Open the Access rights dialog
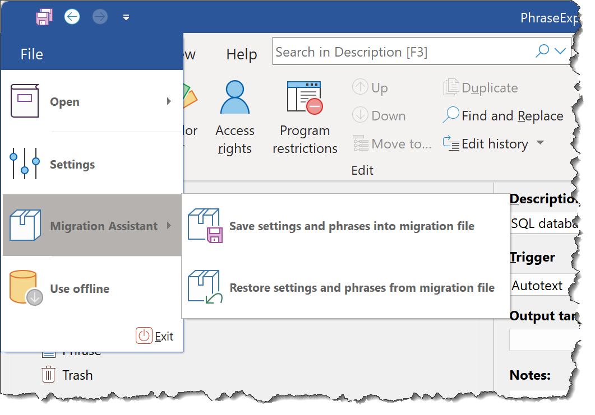 point(235,116)
